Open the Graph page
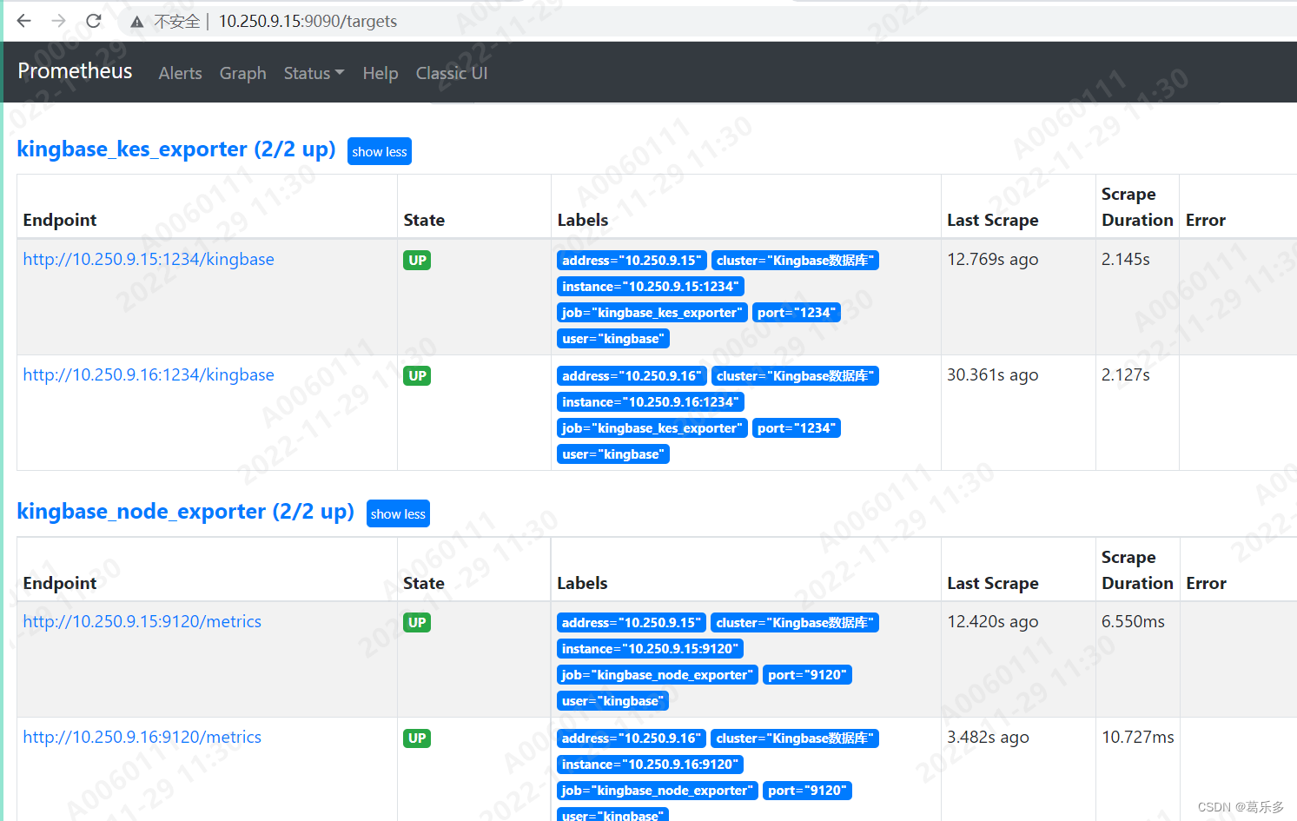 (242, 73)
